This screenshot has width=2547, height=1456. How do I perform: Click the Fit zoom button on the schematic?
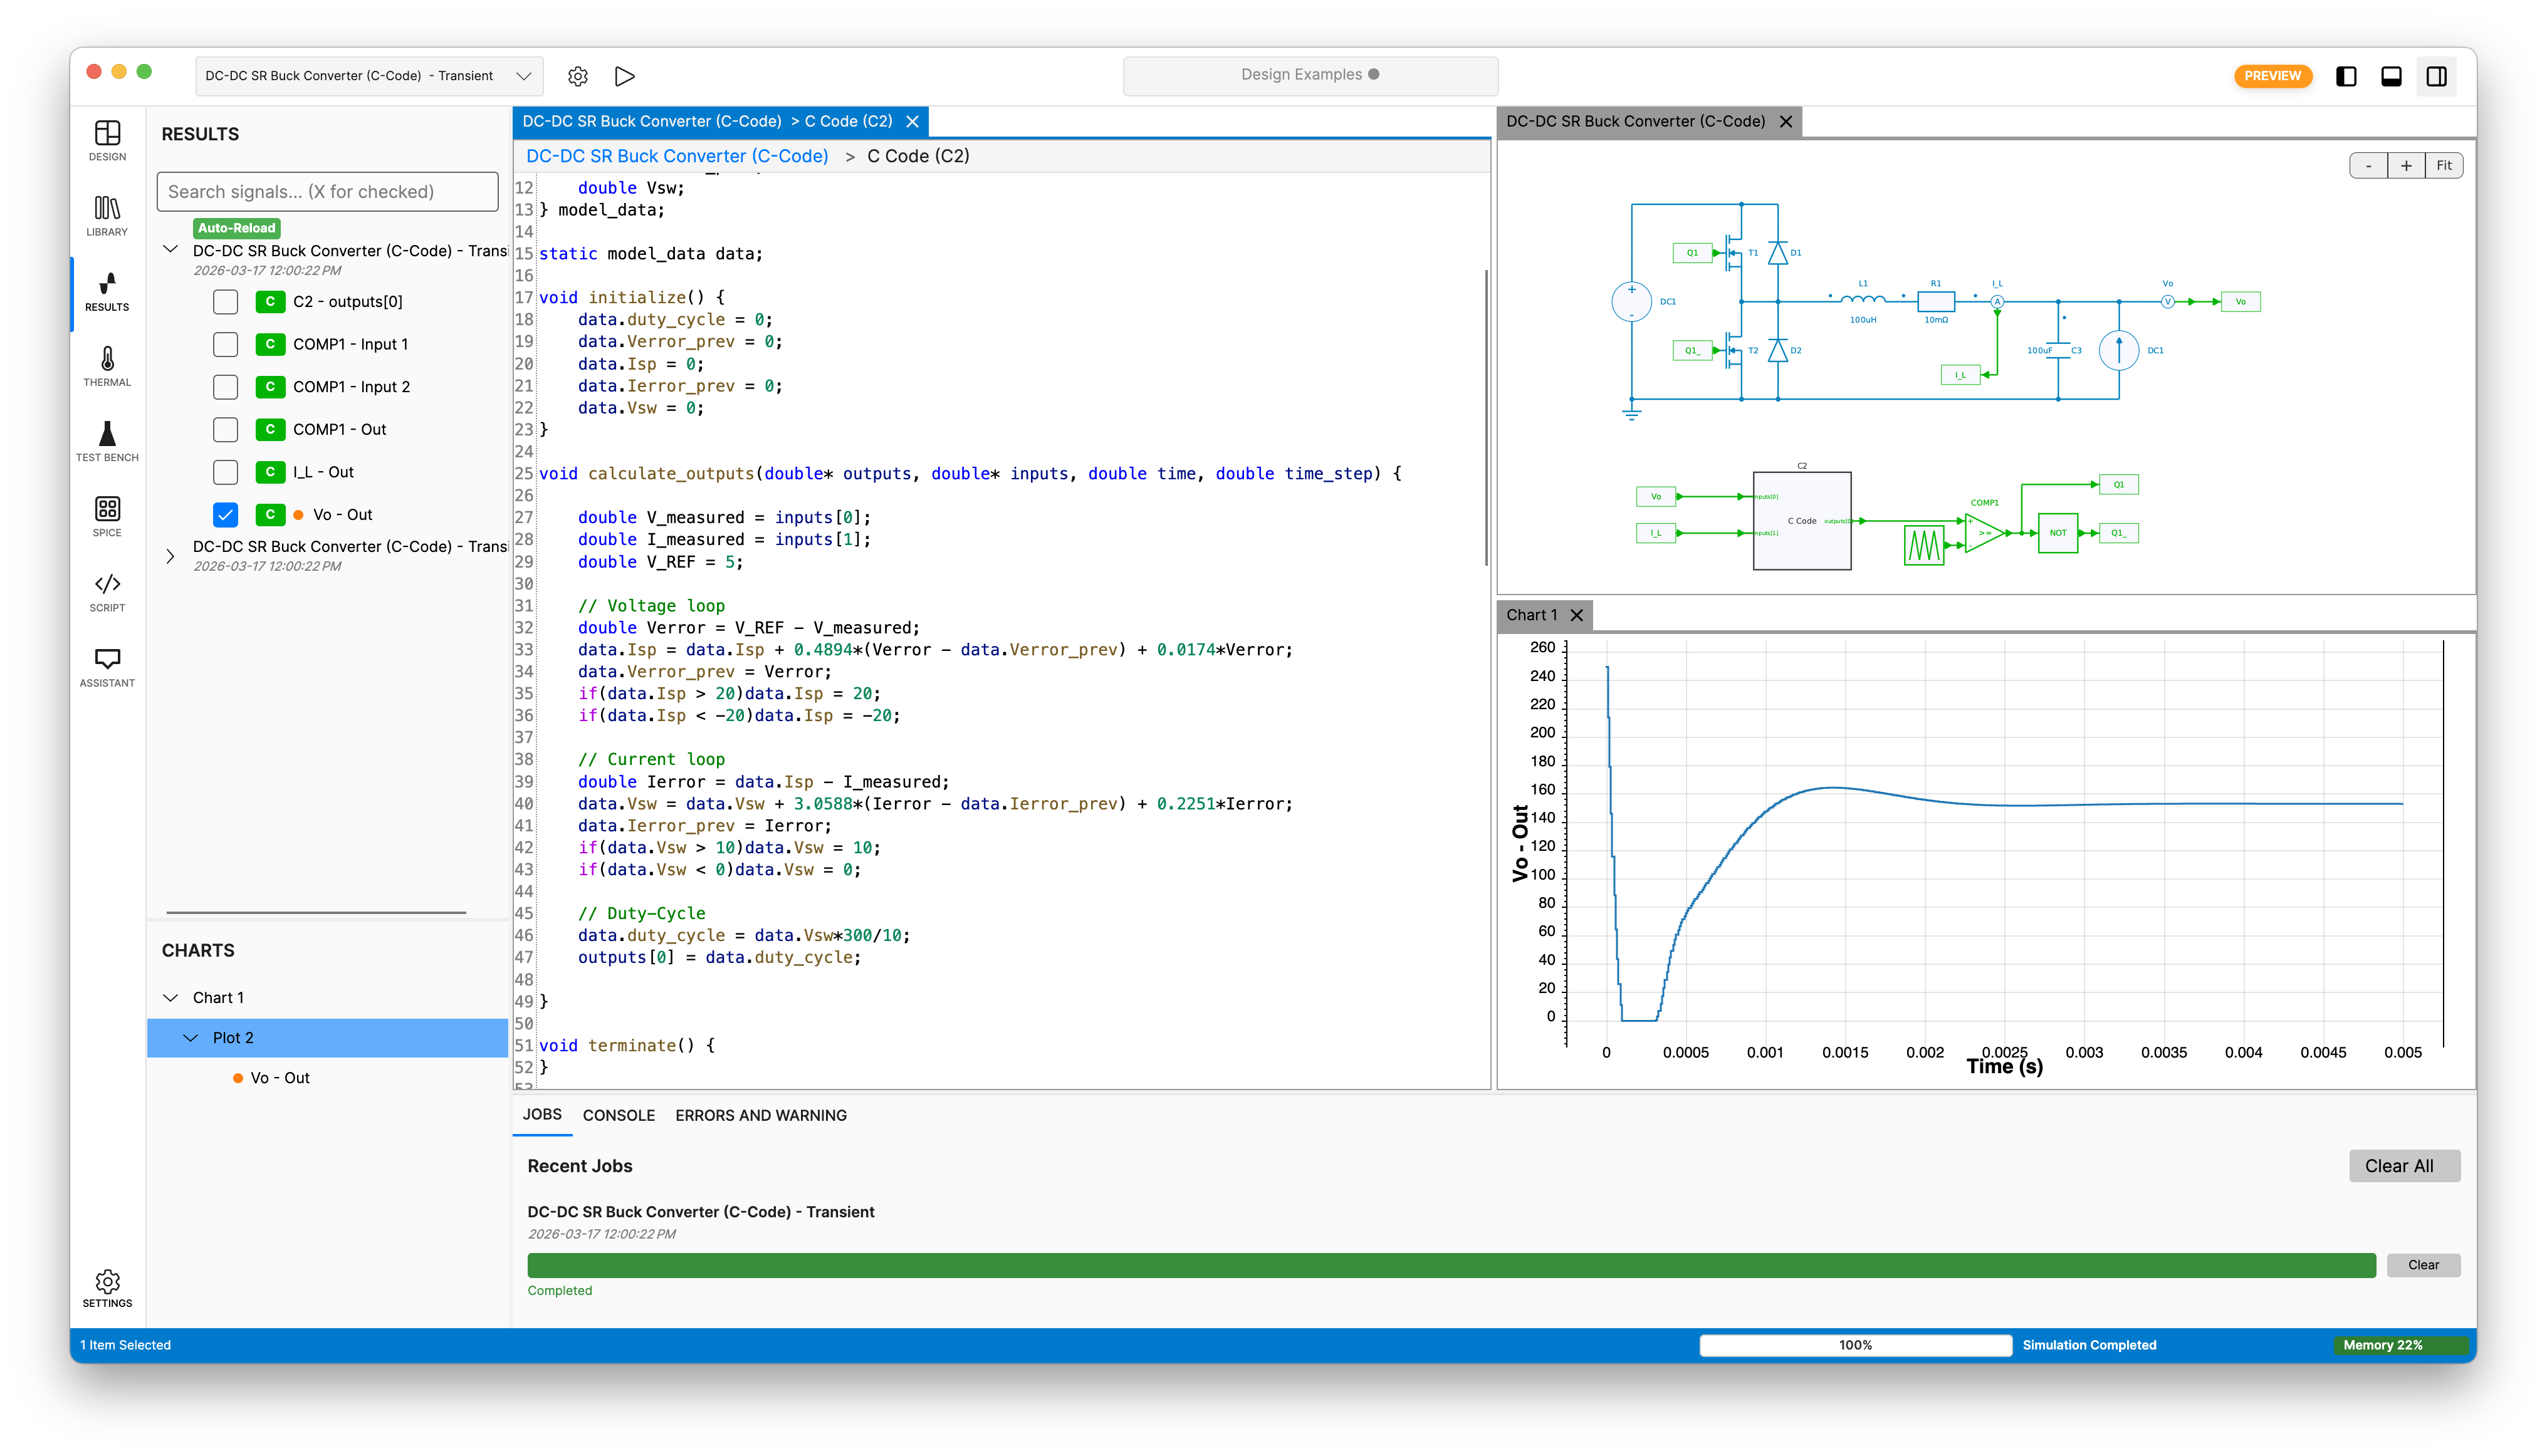click(2444, 165)
